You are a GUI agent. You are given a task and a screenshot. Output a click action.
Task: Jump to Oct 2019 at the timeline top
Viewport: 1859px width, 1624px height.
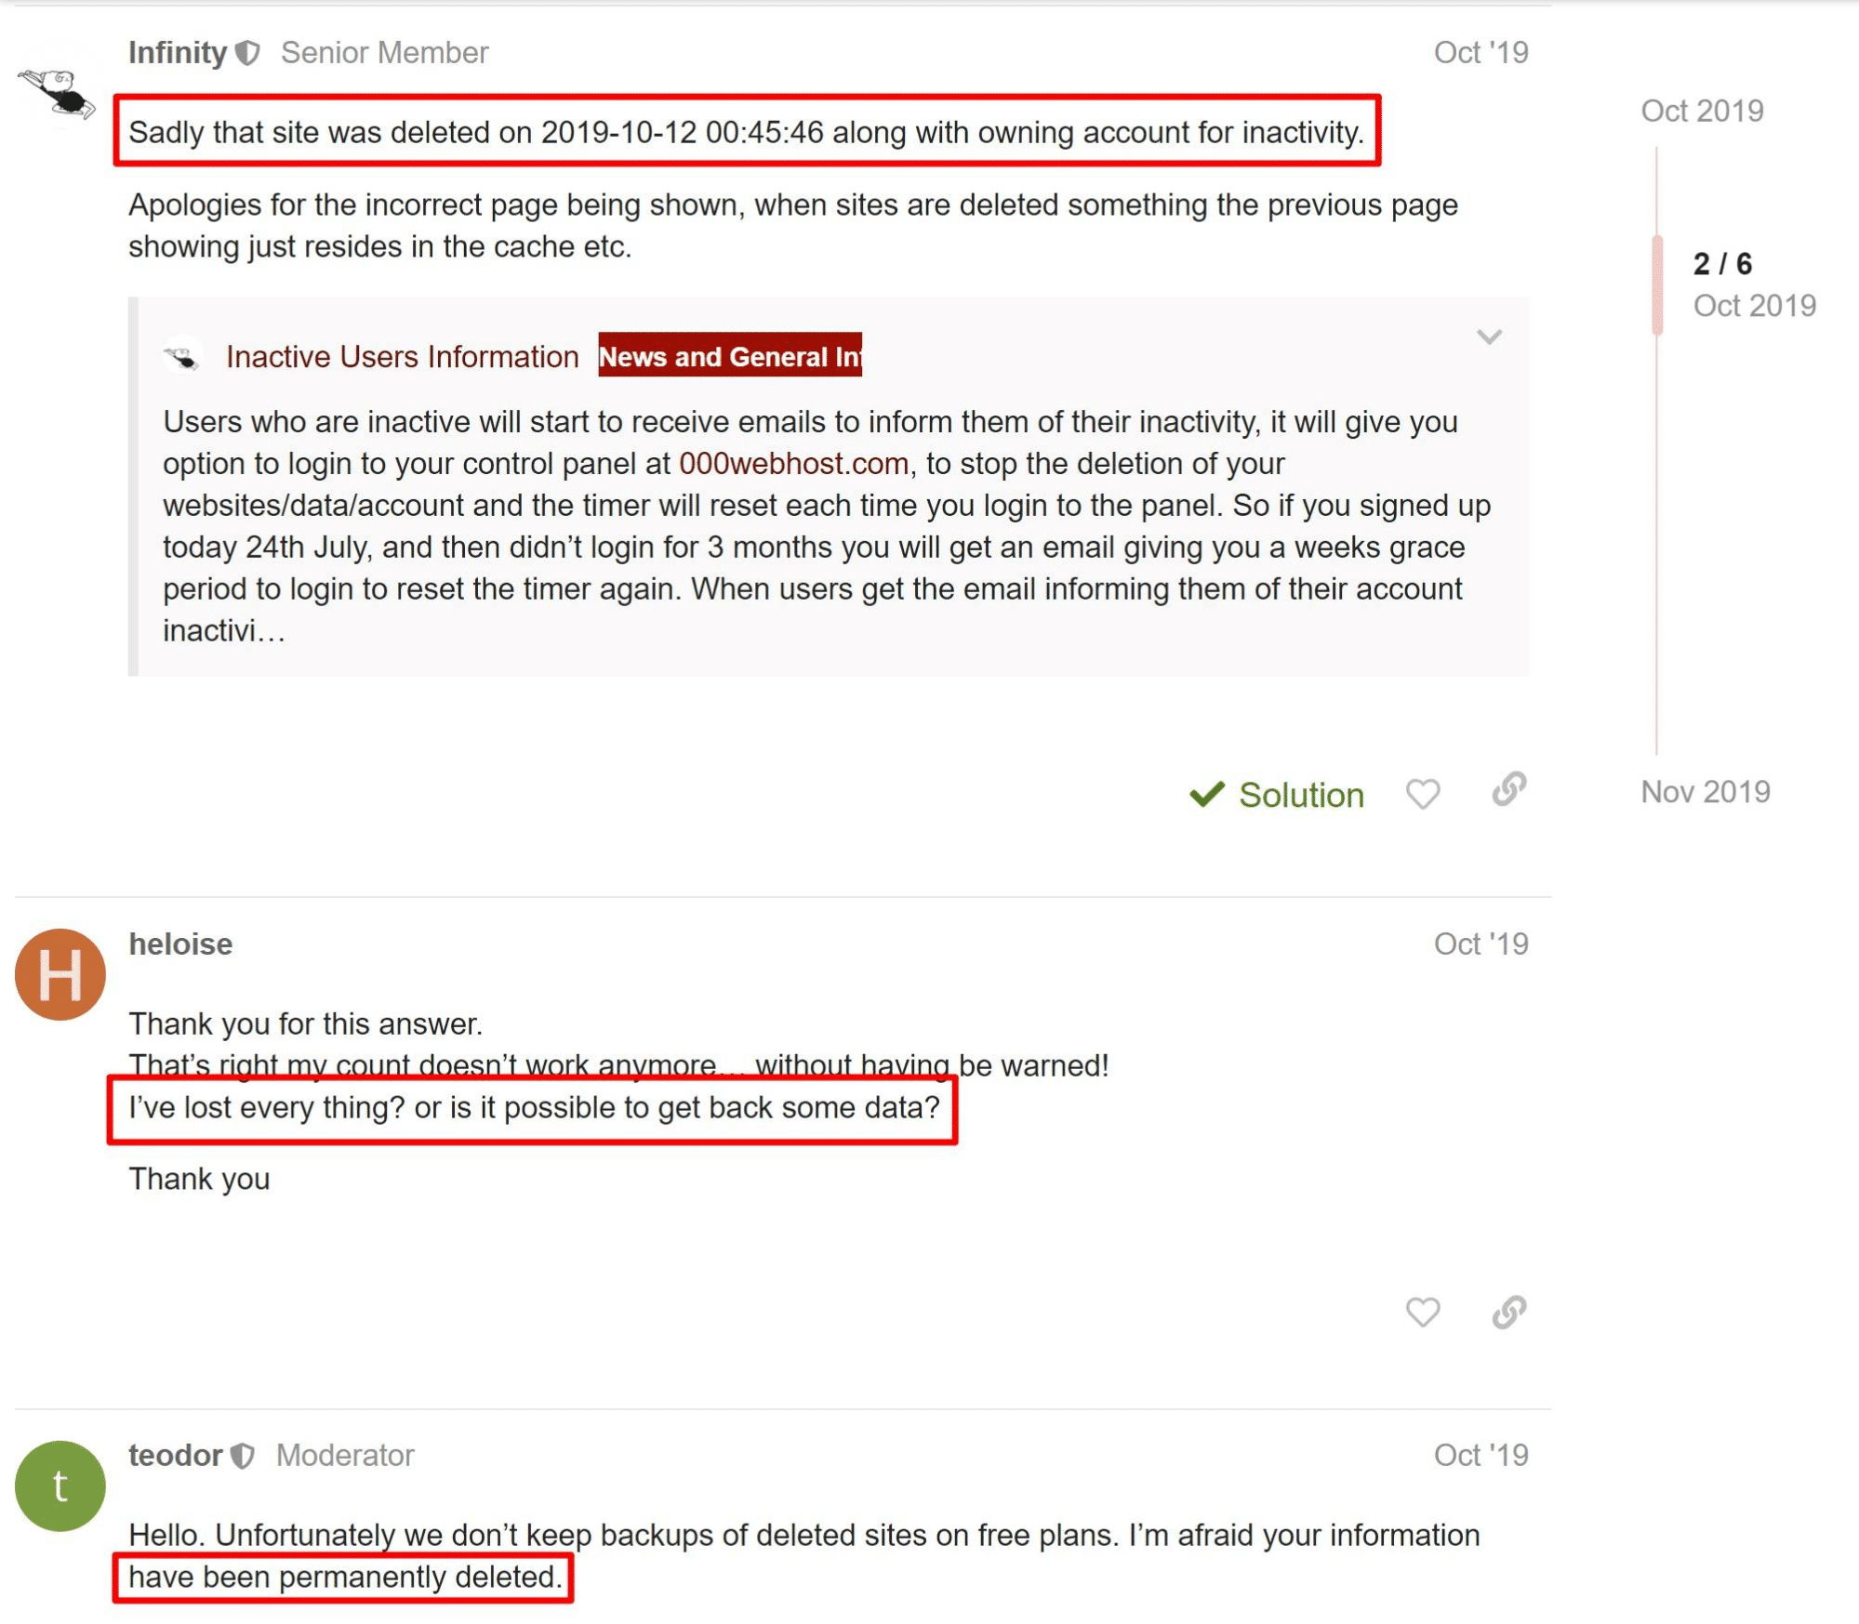[x=1702, y=111]
